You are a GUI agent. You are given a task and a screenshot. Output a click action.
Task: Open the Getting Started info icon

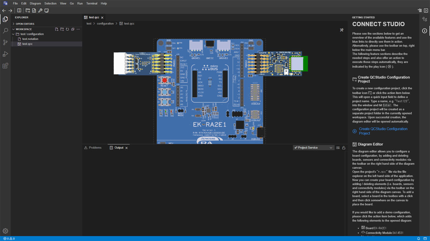point(425,31)
